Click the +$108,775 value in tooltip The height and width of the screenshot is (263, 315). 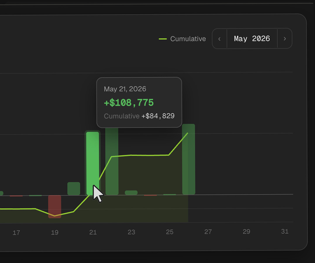point(129,103)
